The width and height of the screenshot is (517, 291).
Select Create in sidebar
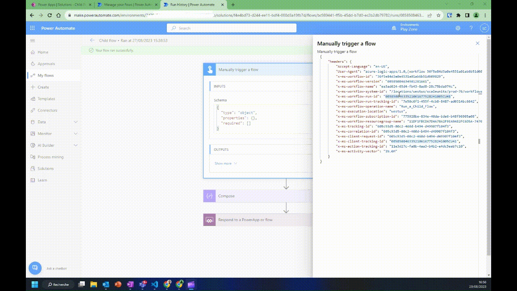point(43,87)
